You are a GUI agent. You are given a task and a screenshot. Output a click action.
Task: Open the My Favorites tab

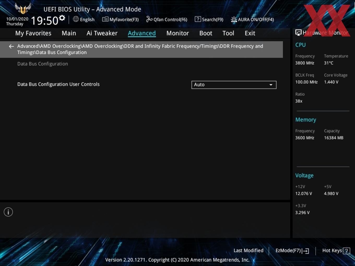click(x=33, y=33)
